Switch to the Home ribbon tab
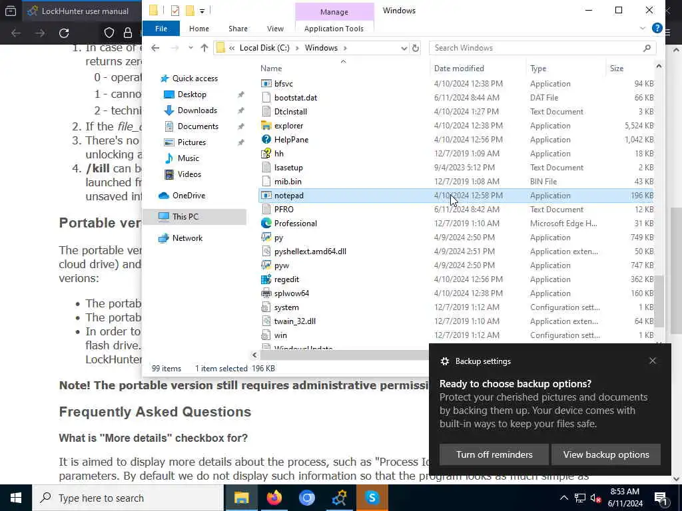Screen dimensions: 682x511 [x=198, y=28]
